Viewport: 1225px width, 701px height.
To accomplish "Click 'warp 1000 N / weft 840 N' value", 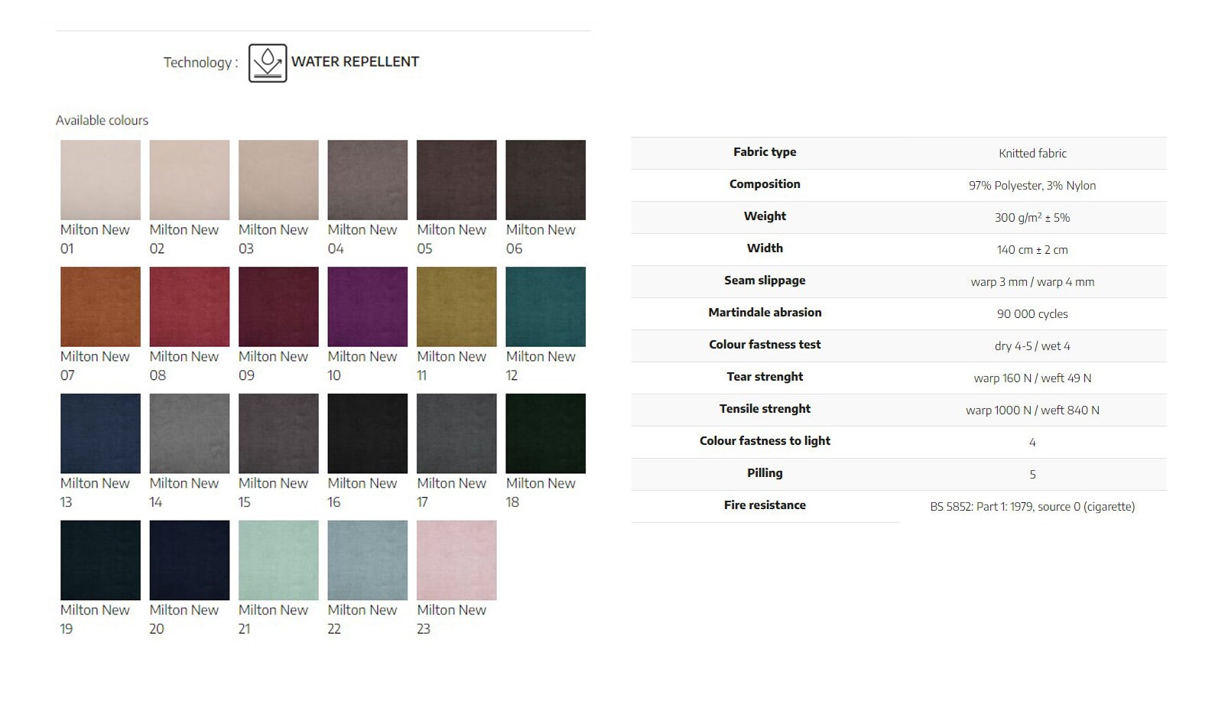I will coord(1032,411).
